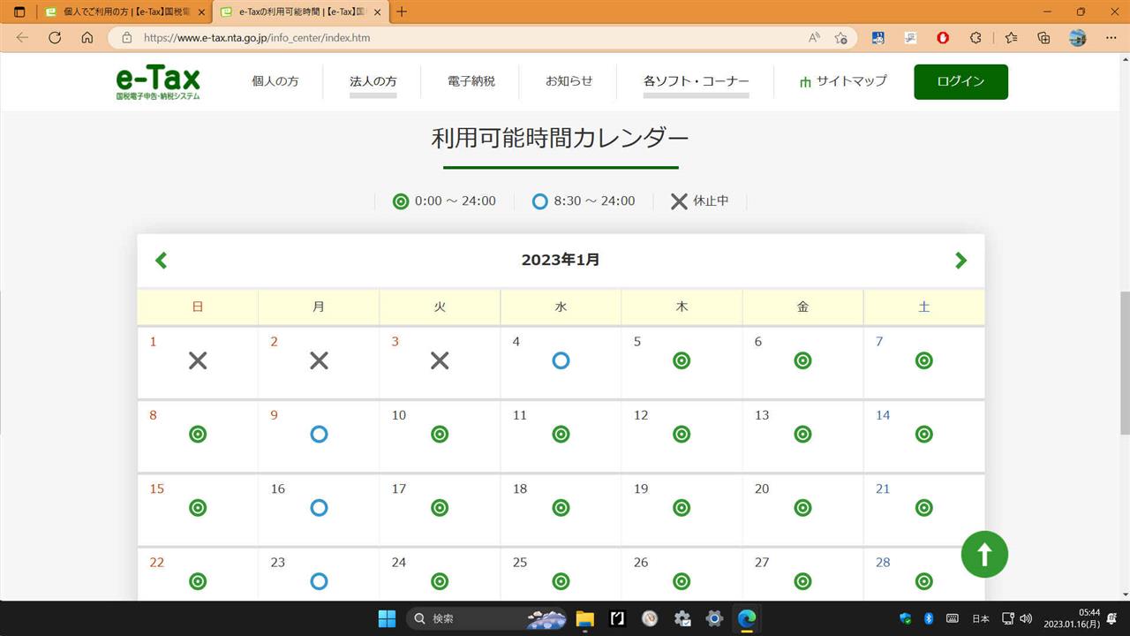Close the 個人でご利用の方 tab
This screenshot has width=1130, height=636.
pos(200,12)
